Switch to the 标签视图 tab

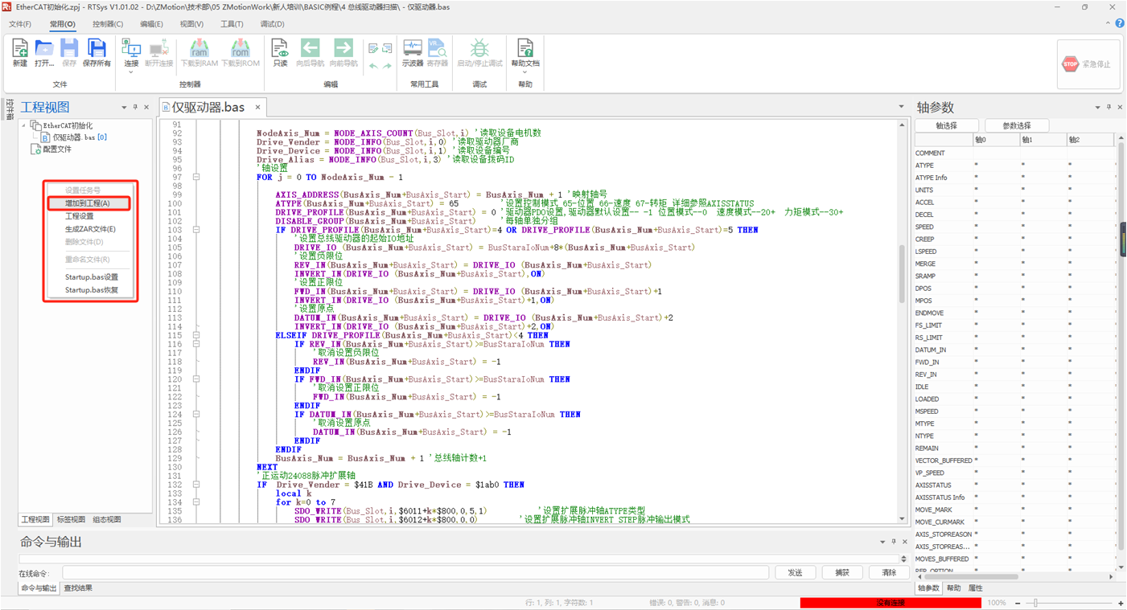[x=71, y=520]
